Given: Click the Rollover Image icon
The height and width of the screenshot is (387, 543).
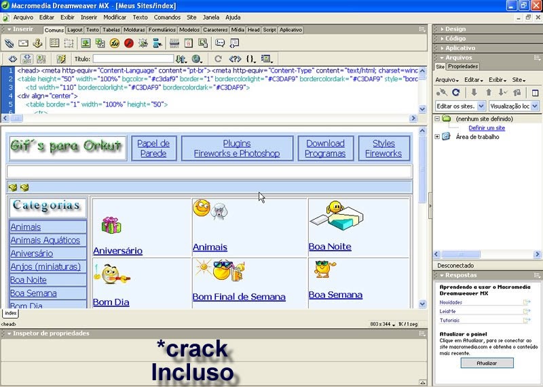Looking at the screenshot, I should pyautogui.click(x=143, y=43).
